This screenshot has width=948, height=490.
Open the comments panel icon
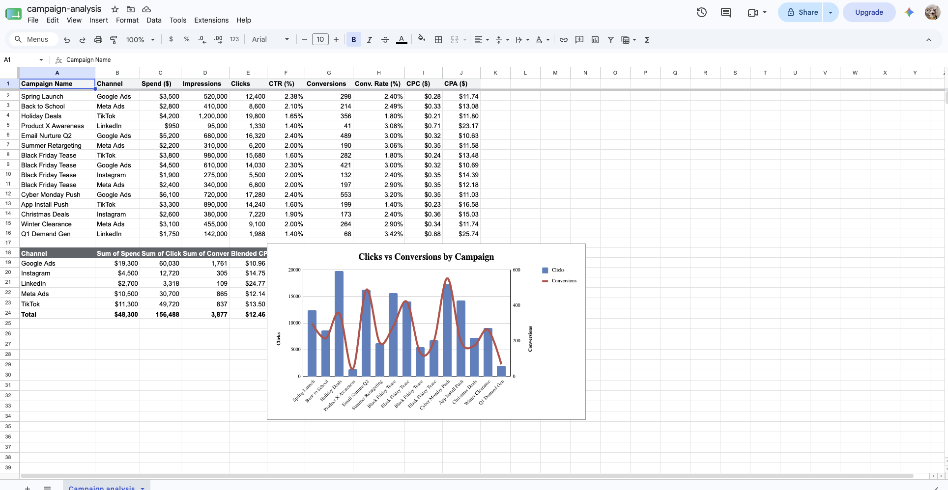726,12
